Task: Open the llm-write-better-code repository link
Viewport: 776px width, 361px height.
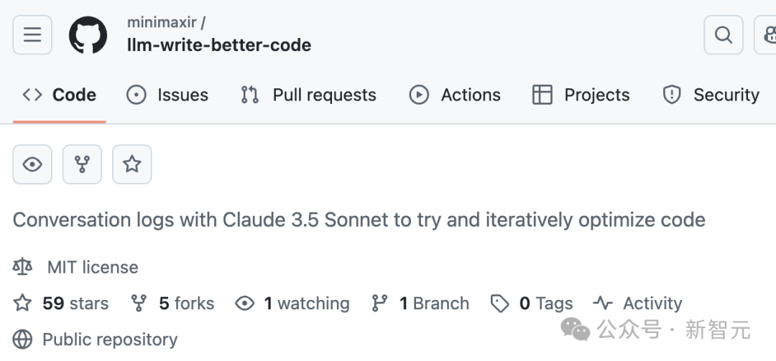Action: [219, 45]
